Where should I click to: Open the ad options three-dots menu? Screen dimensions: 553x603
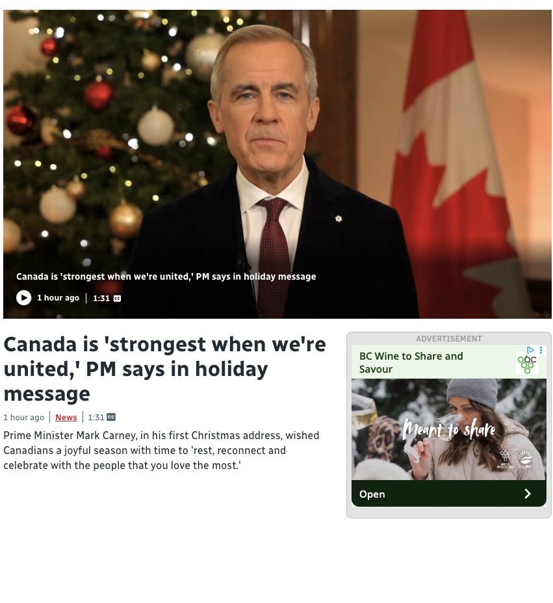point(541,350)
